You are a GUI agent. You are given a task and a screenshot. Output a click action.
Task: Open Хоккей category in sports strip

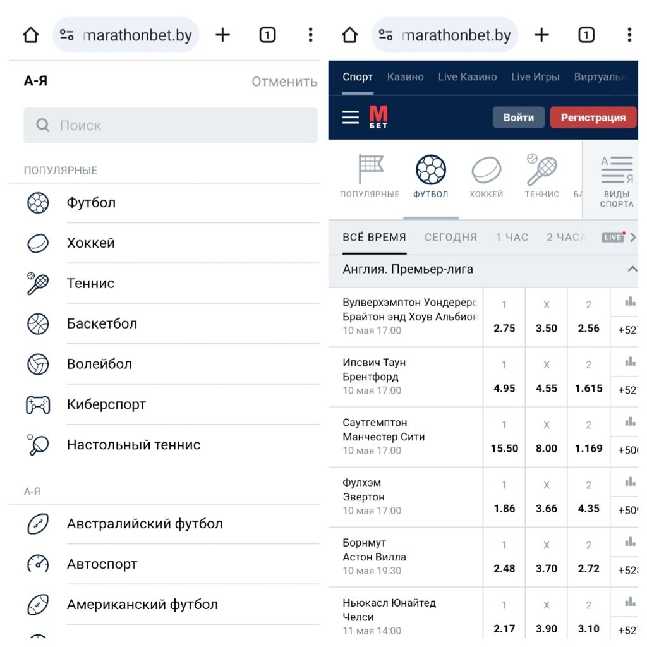pos(487,176)
